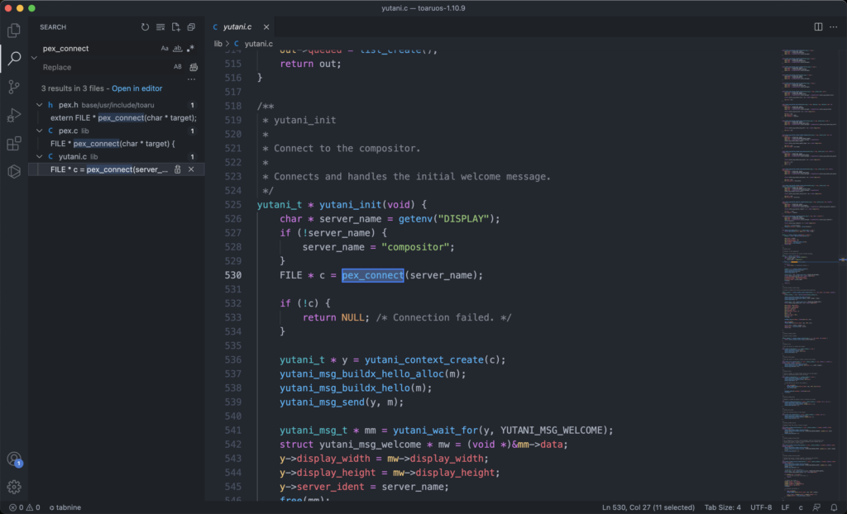Click the tabnine status item
847x514 pixels.
65,507
